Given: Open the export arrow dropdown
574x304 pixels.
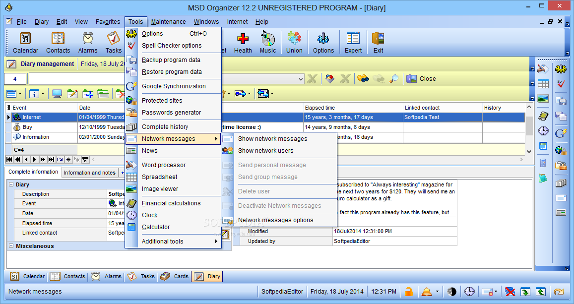Looking at the screenshot, I should tap(249, 94).
